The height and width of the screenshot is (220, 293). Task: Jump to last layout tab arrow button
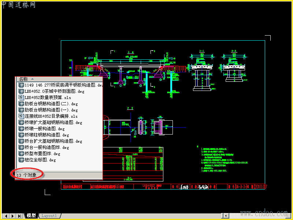coord(19,216)
